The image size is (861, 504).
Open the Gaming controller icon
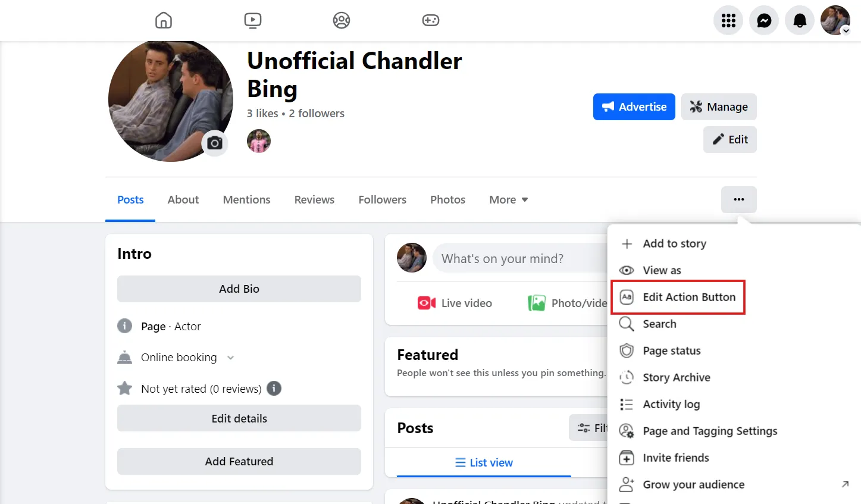[x=430, y=20]
